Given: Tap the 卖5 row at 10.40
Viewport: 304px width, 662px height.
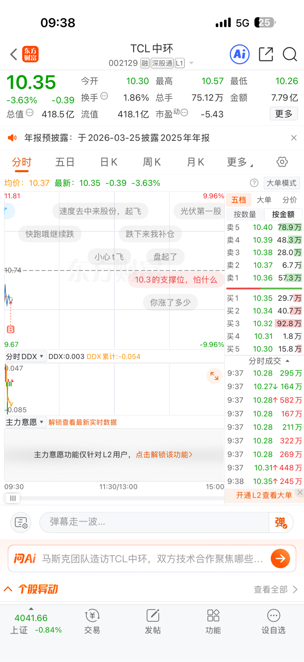Looking at the screenshot, I should coord(264,227).
